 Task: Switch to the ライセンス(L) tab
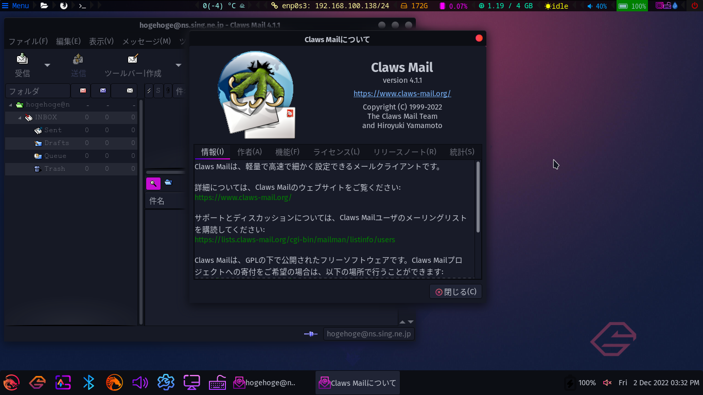[337, 152]
